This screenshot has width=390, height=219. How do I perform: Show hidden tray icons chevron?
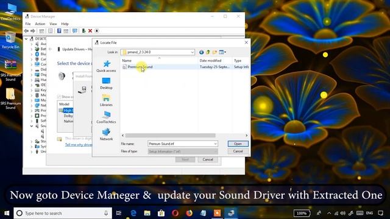coord(329,213)
